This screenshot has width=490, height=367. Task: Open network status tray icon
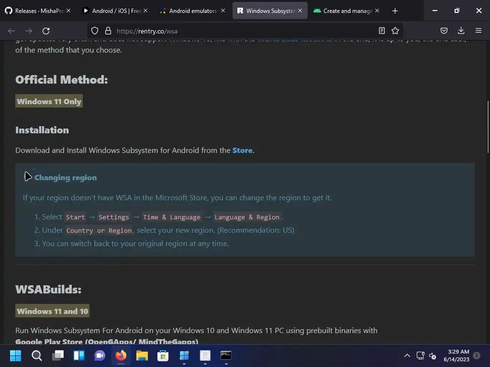coord(420,356)
